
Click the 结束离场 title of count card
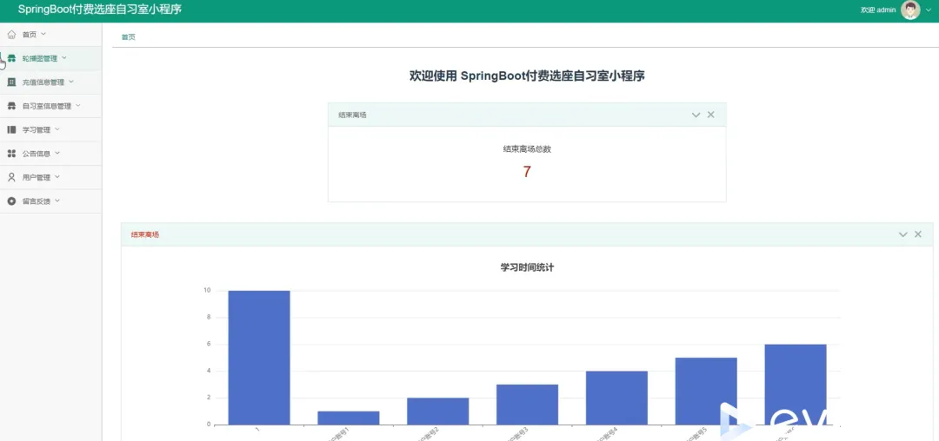352,115
